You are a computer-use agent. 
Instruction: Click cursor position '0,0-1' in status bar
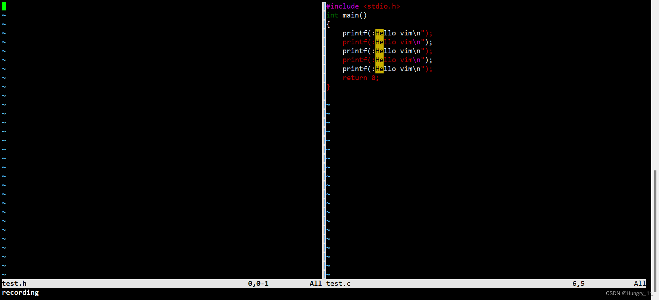click(258, 284)
